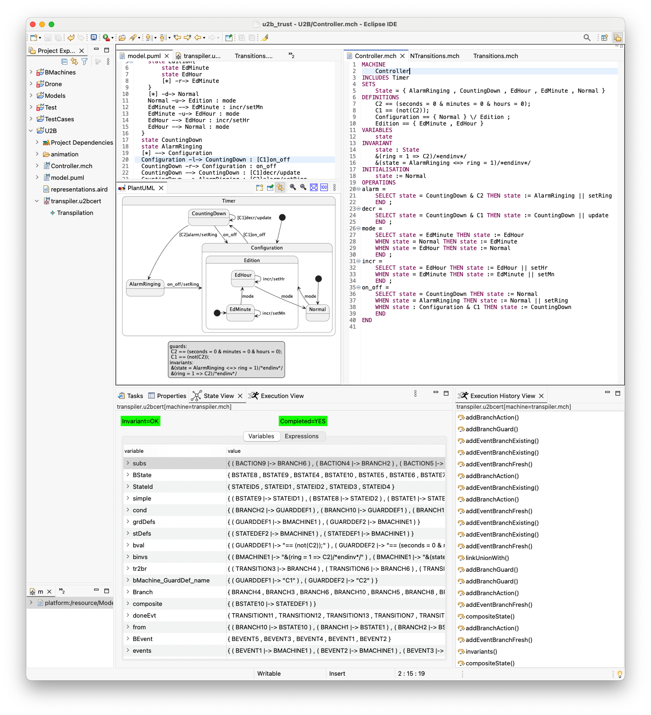Click the Open Perspective icon
The width and height of the screenshot is (651, 715).
pyautogui.click(x=604, y=37)
